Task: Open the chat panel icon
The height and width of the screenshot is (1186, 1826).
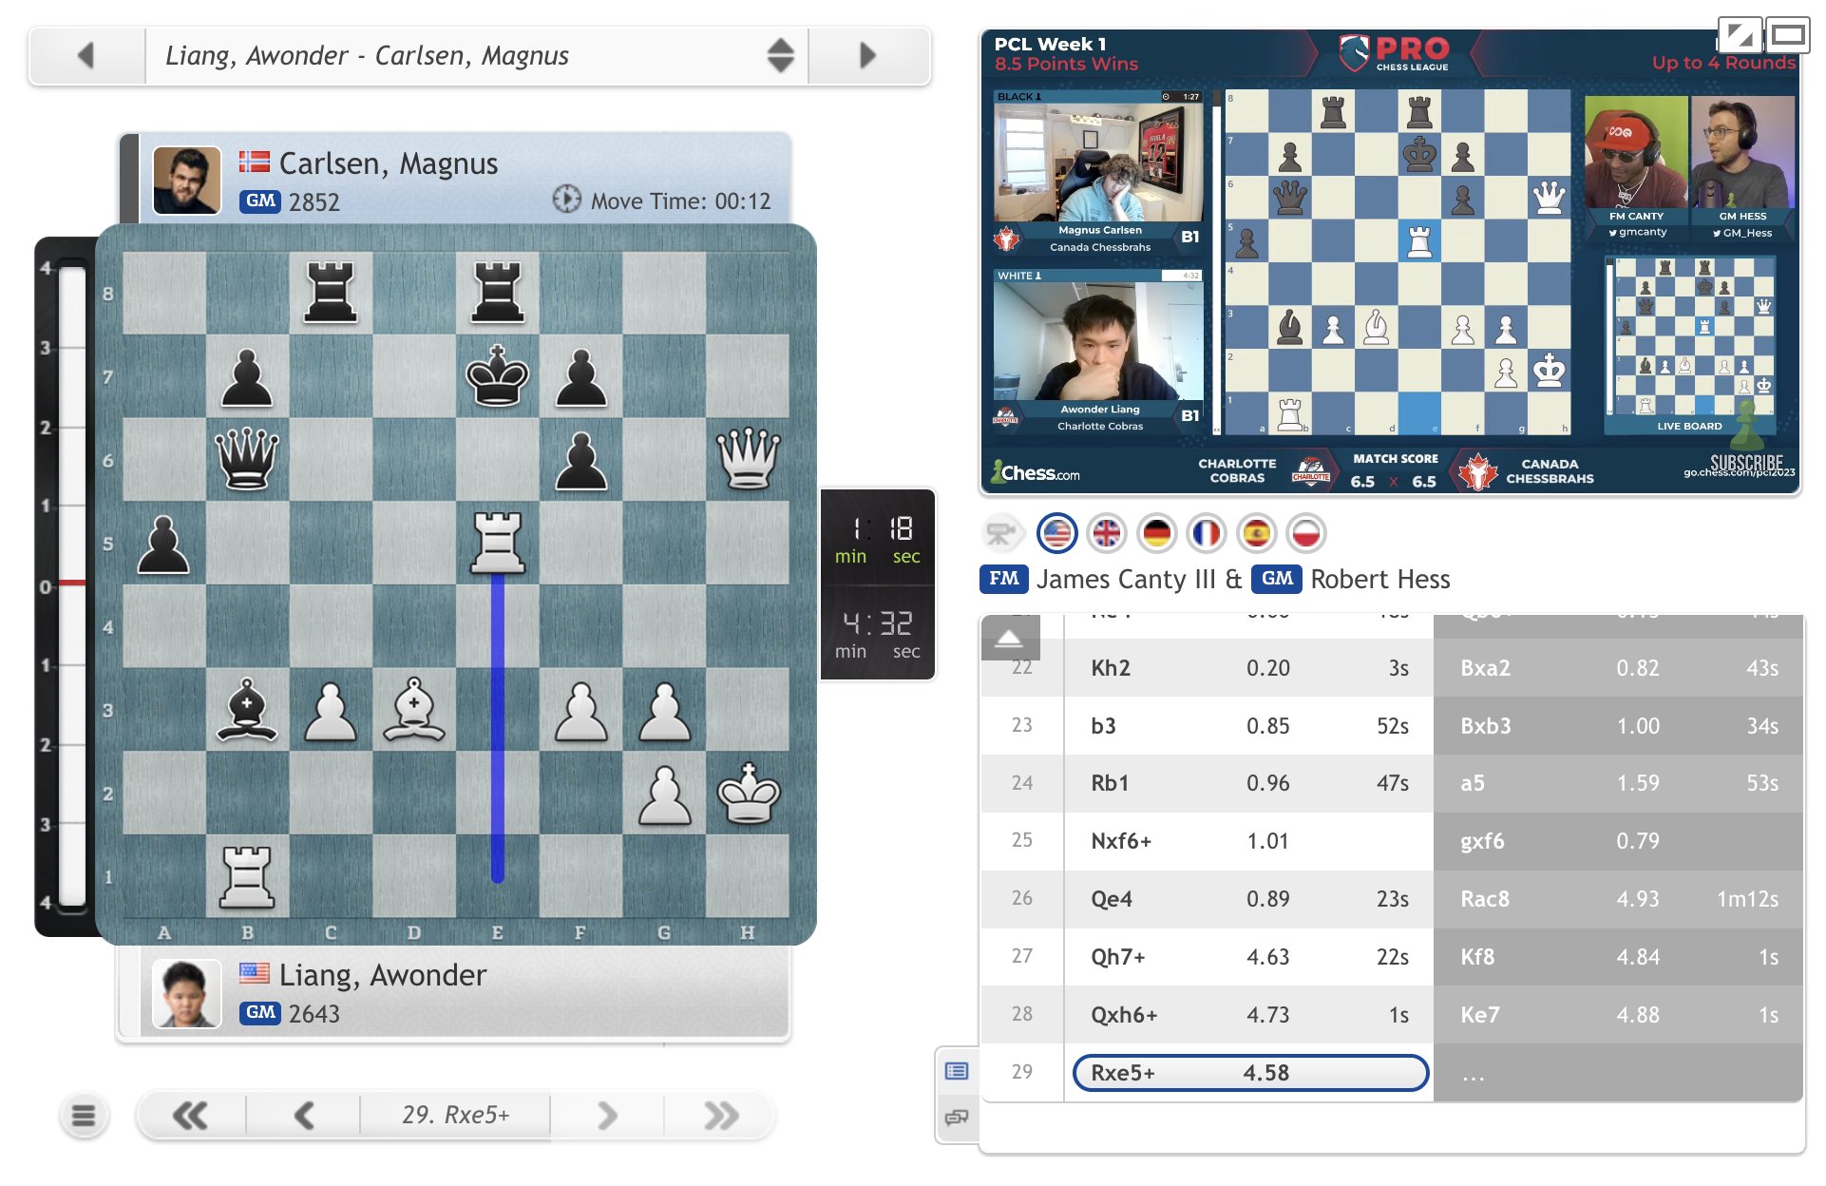Action: (957, 1119)
